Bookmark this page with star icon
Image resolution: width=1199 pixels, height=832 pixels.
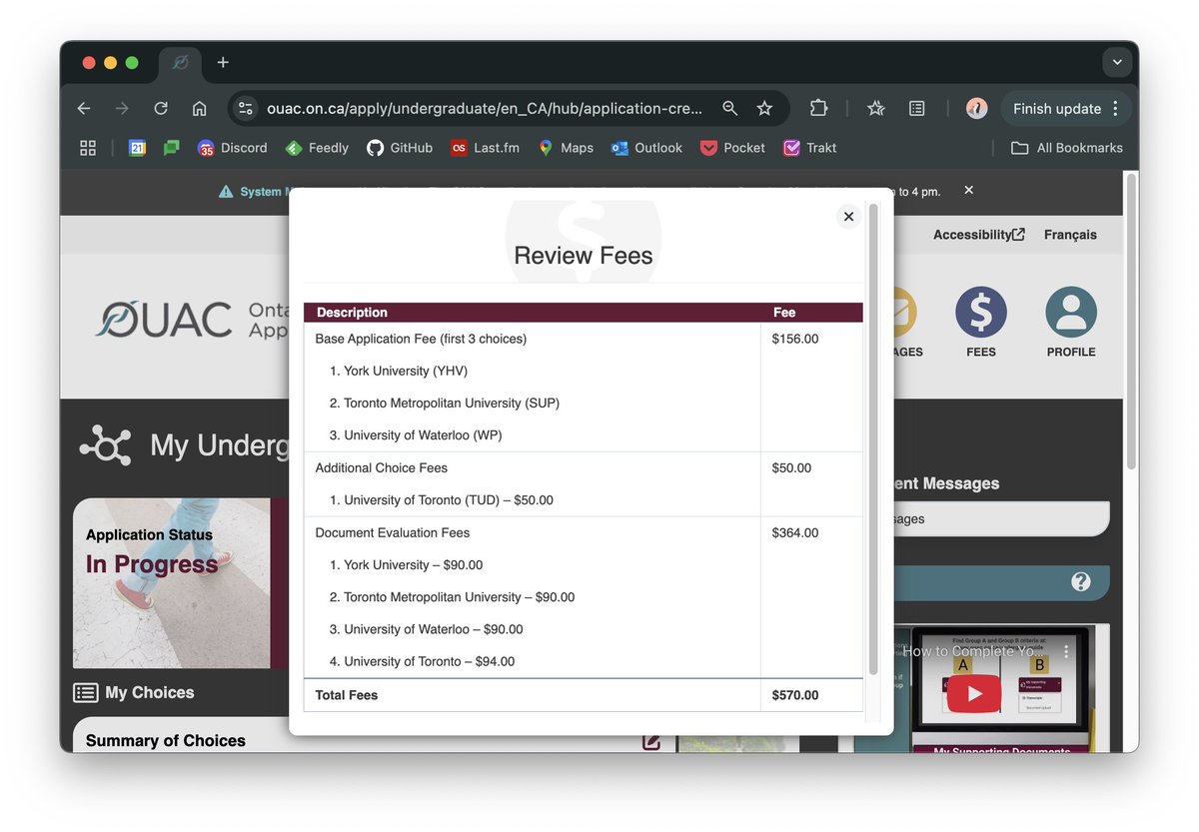pos(764,108)
